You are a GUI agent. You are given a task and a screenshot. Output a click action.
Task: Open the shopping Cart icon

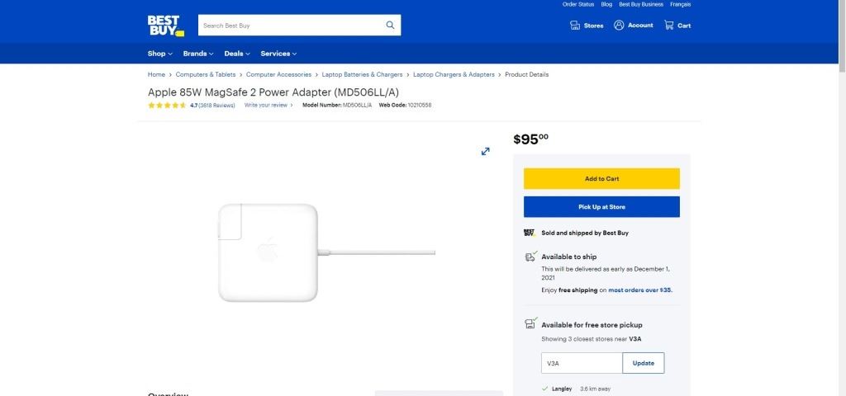click(668, 26)
